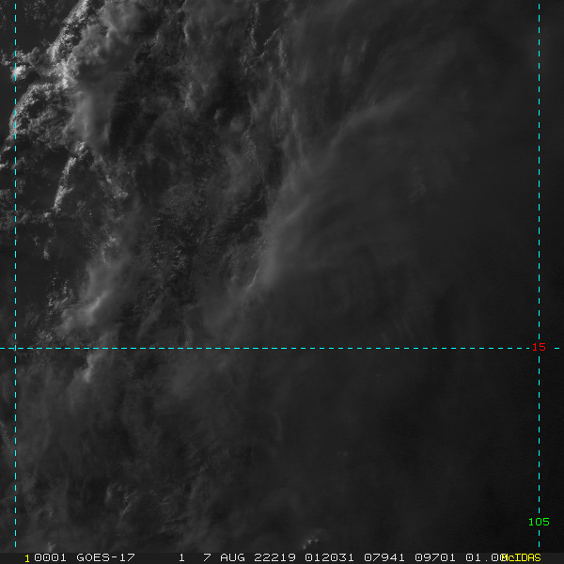Screen dimensions: 564x564
Task: Click the "012031" time value
Action: (x=329, y=557)
